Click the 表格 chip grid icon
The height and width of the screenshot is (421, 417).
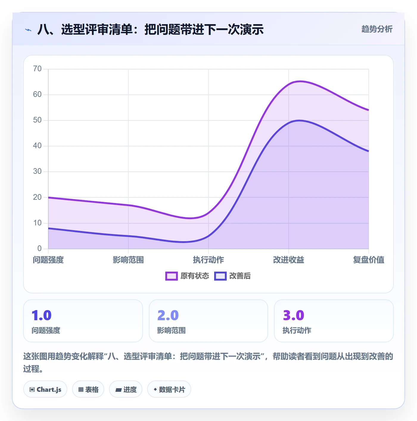81,390
